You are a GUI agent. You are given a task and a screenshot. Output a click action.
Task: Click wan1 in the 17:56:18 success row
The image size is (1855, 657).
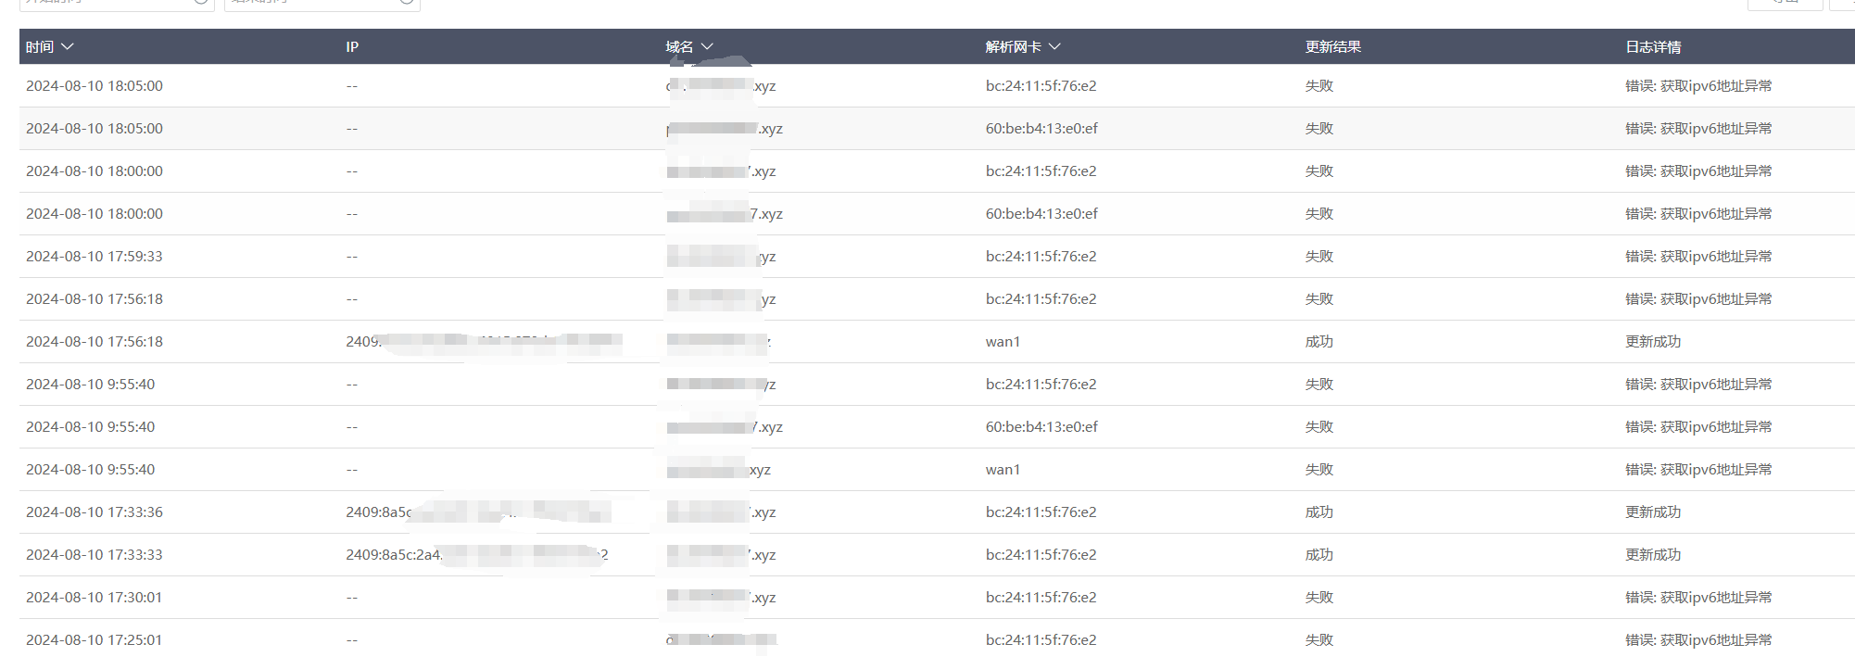coord(1003,342)
